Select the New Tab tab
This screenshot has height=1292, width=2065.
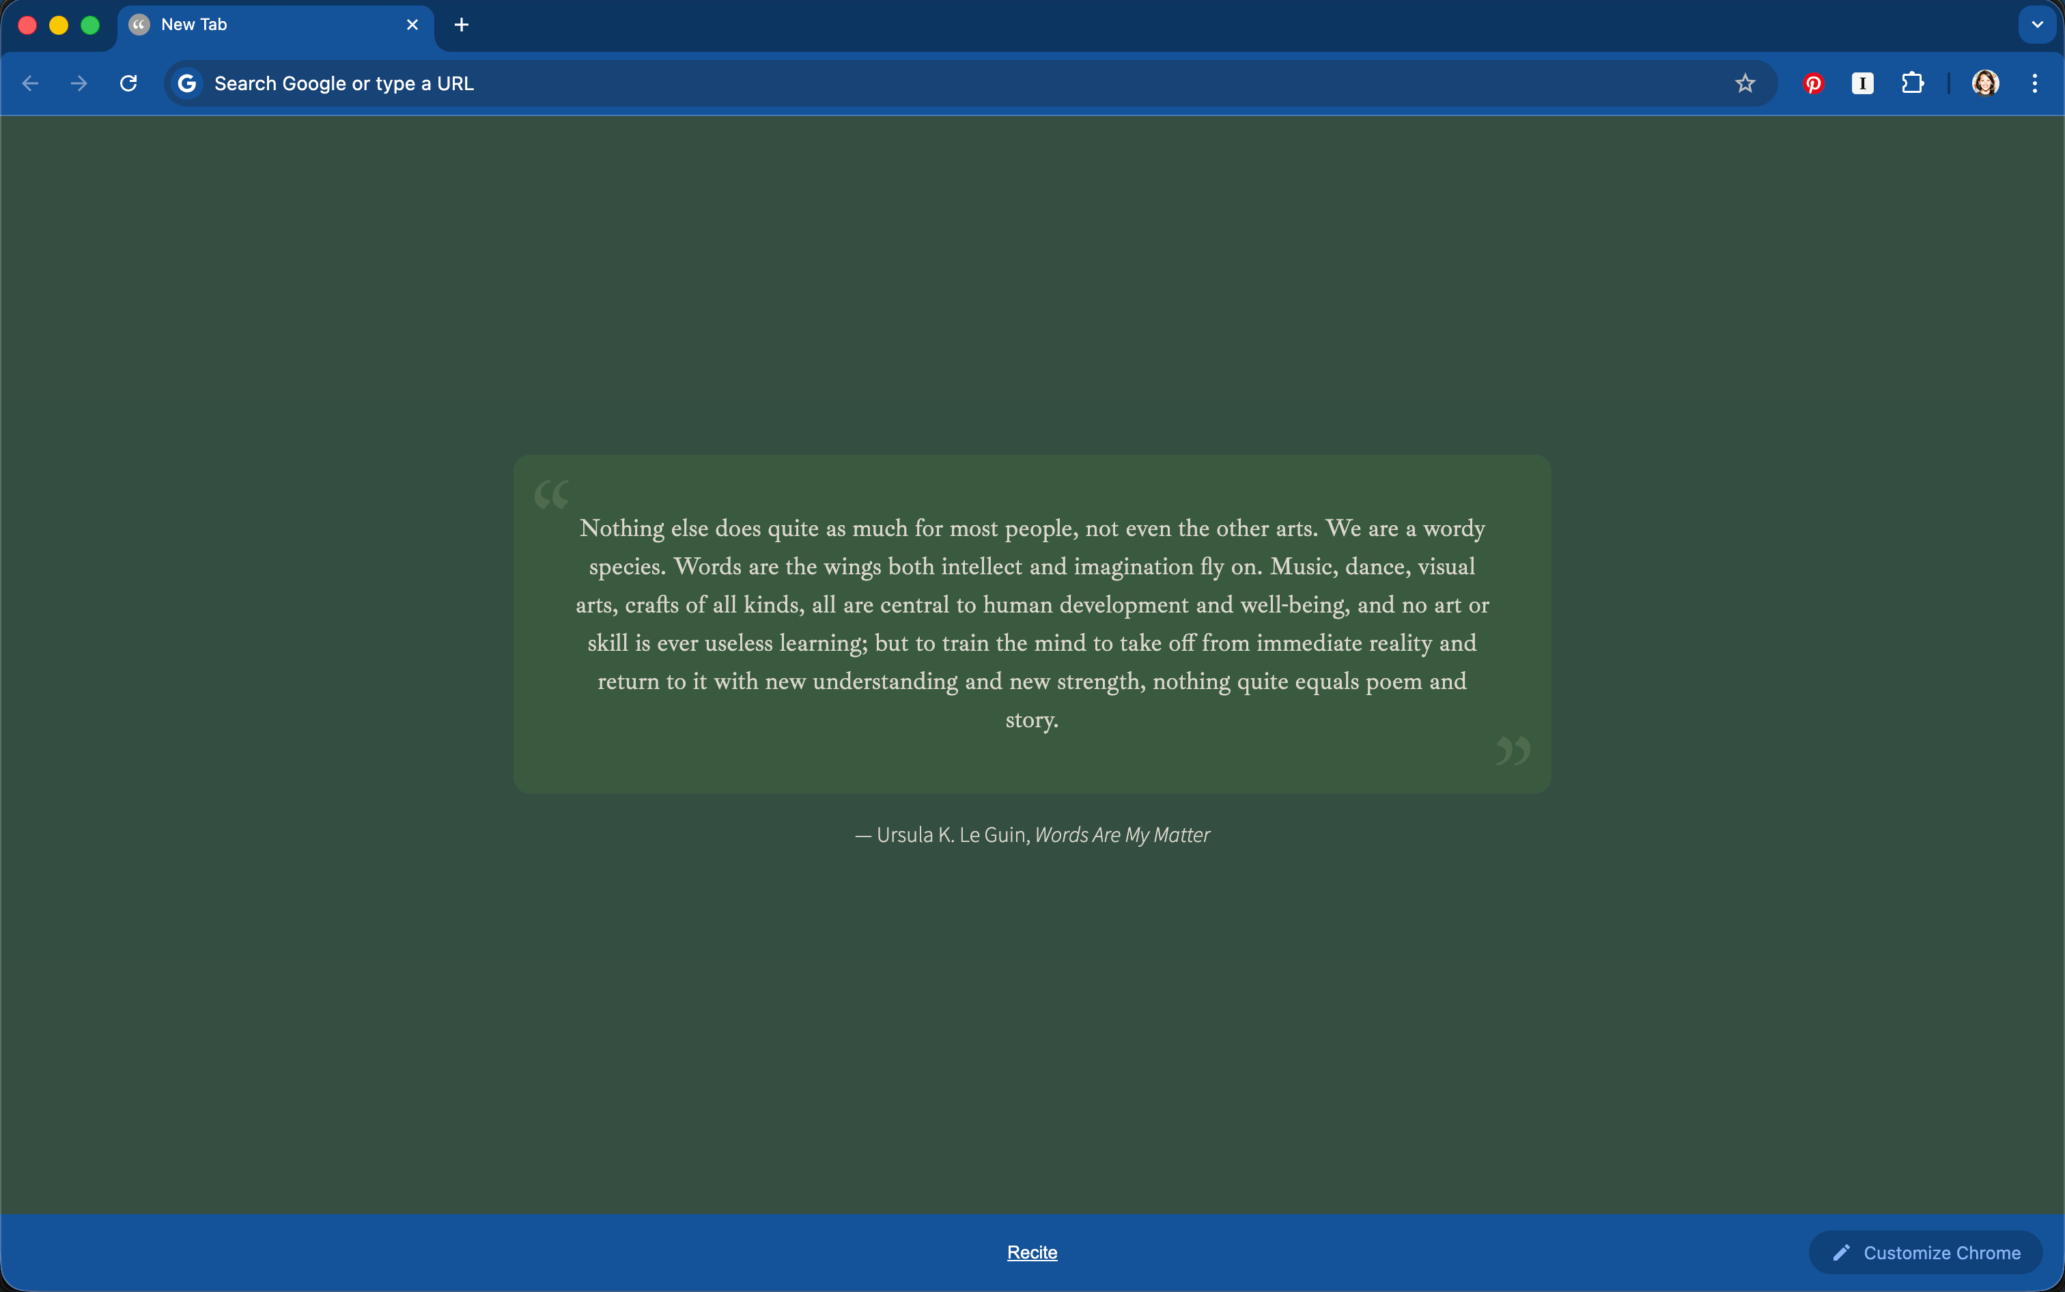tap(256, 25)
